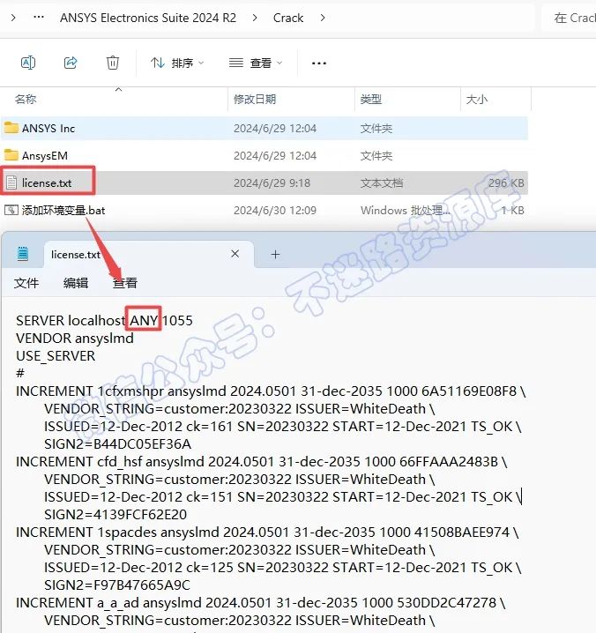Screen dimensions: 596x633
Task: Select the license.txt file
Action: tap(264, 182)
